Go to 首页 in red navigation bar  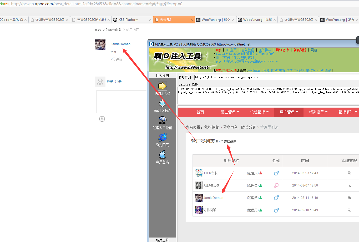pos(200,112)
